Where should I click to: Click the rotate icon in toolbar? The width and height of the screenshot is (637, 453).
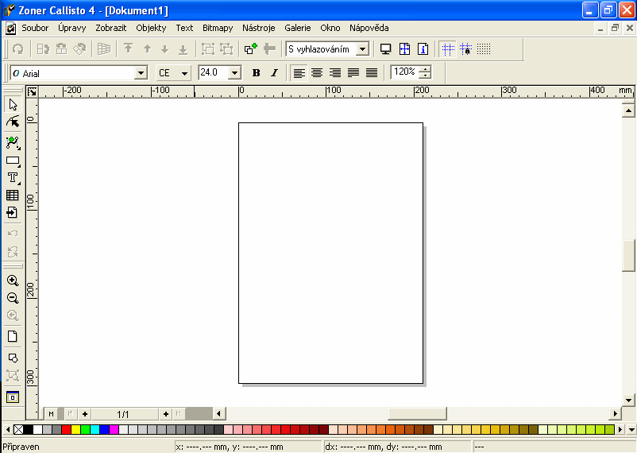coord(18,49)
